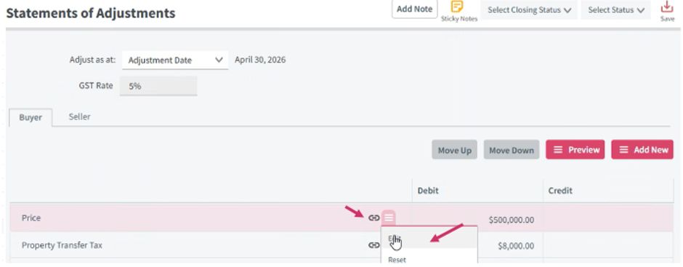The image size is (683, 267).
Task: Expand Adjustment Date dropdown
Action: click(175, 60)
